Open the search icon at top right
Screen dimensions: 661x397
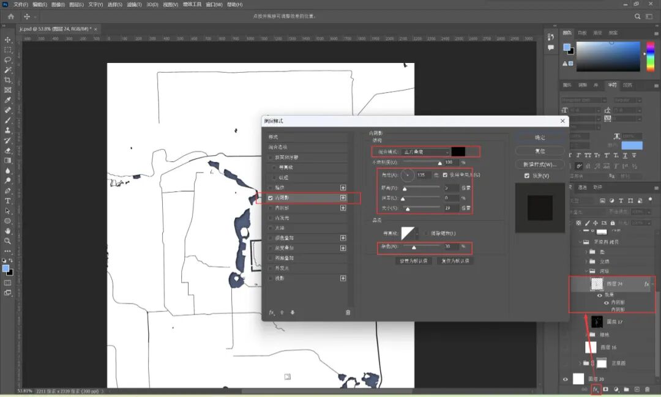637,17
